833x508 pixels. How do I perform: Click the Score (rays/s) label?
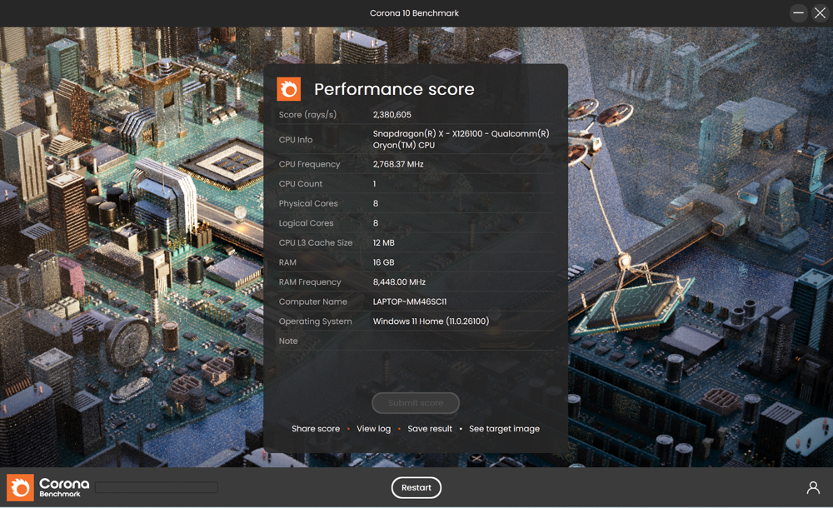[x=307, y=114]
